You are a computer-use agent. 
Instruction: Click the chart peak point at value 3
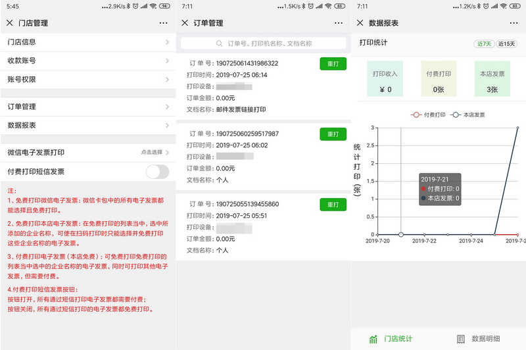(x=517, y=128)
